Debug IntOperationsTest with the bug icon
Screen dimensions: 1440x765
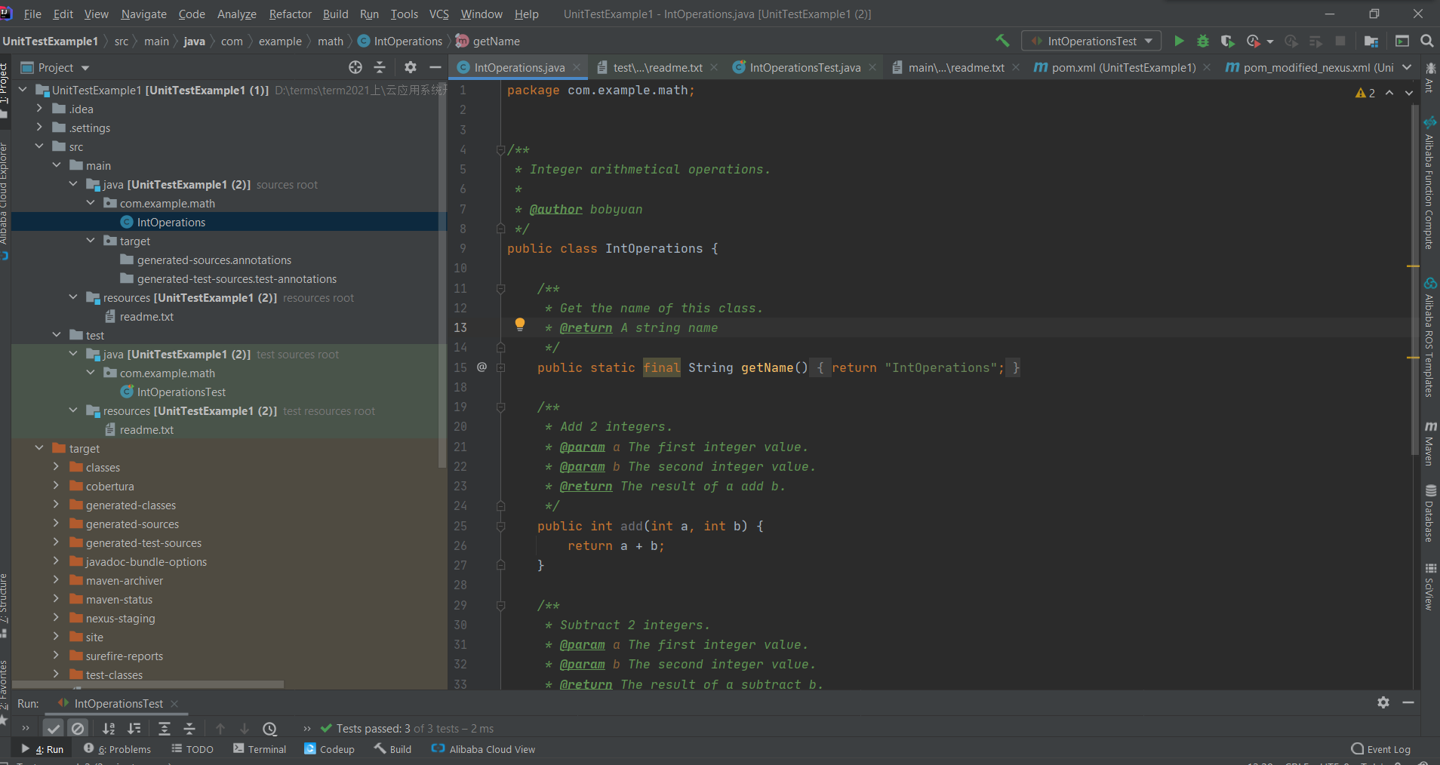[x=1203, y=41]
